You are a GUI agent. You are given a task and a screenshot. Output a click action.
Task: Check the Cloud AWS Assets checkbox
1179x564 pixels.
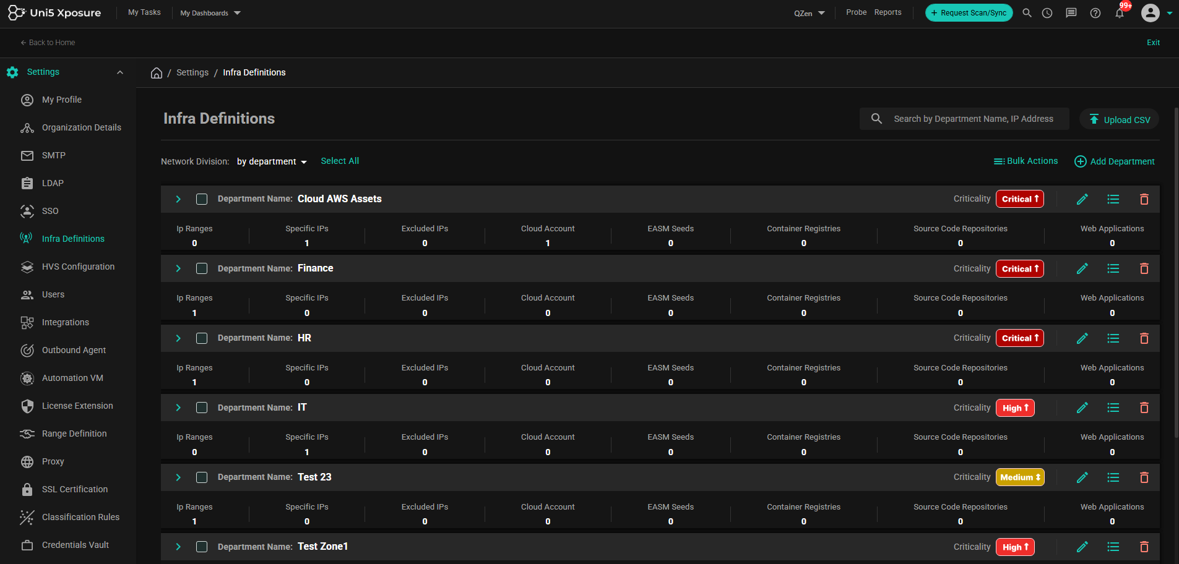201,199
